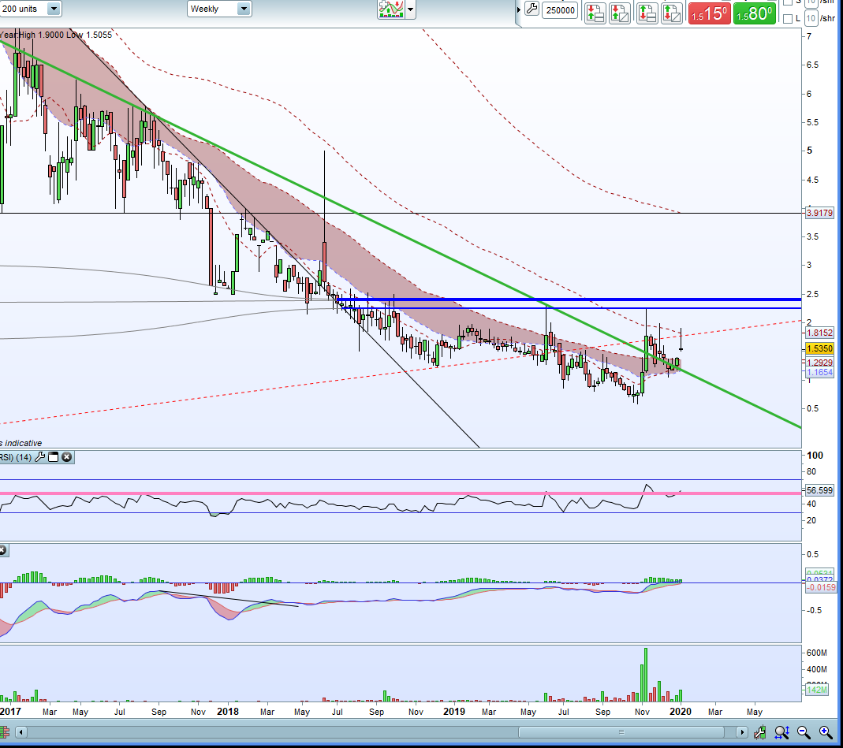Click the 1.1654 price label
Viewport: 843px width, 748px height.
pyautogui.click(x=819, y=372)
